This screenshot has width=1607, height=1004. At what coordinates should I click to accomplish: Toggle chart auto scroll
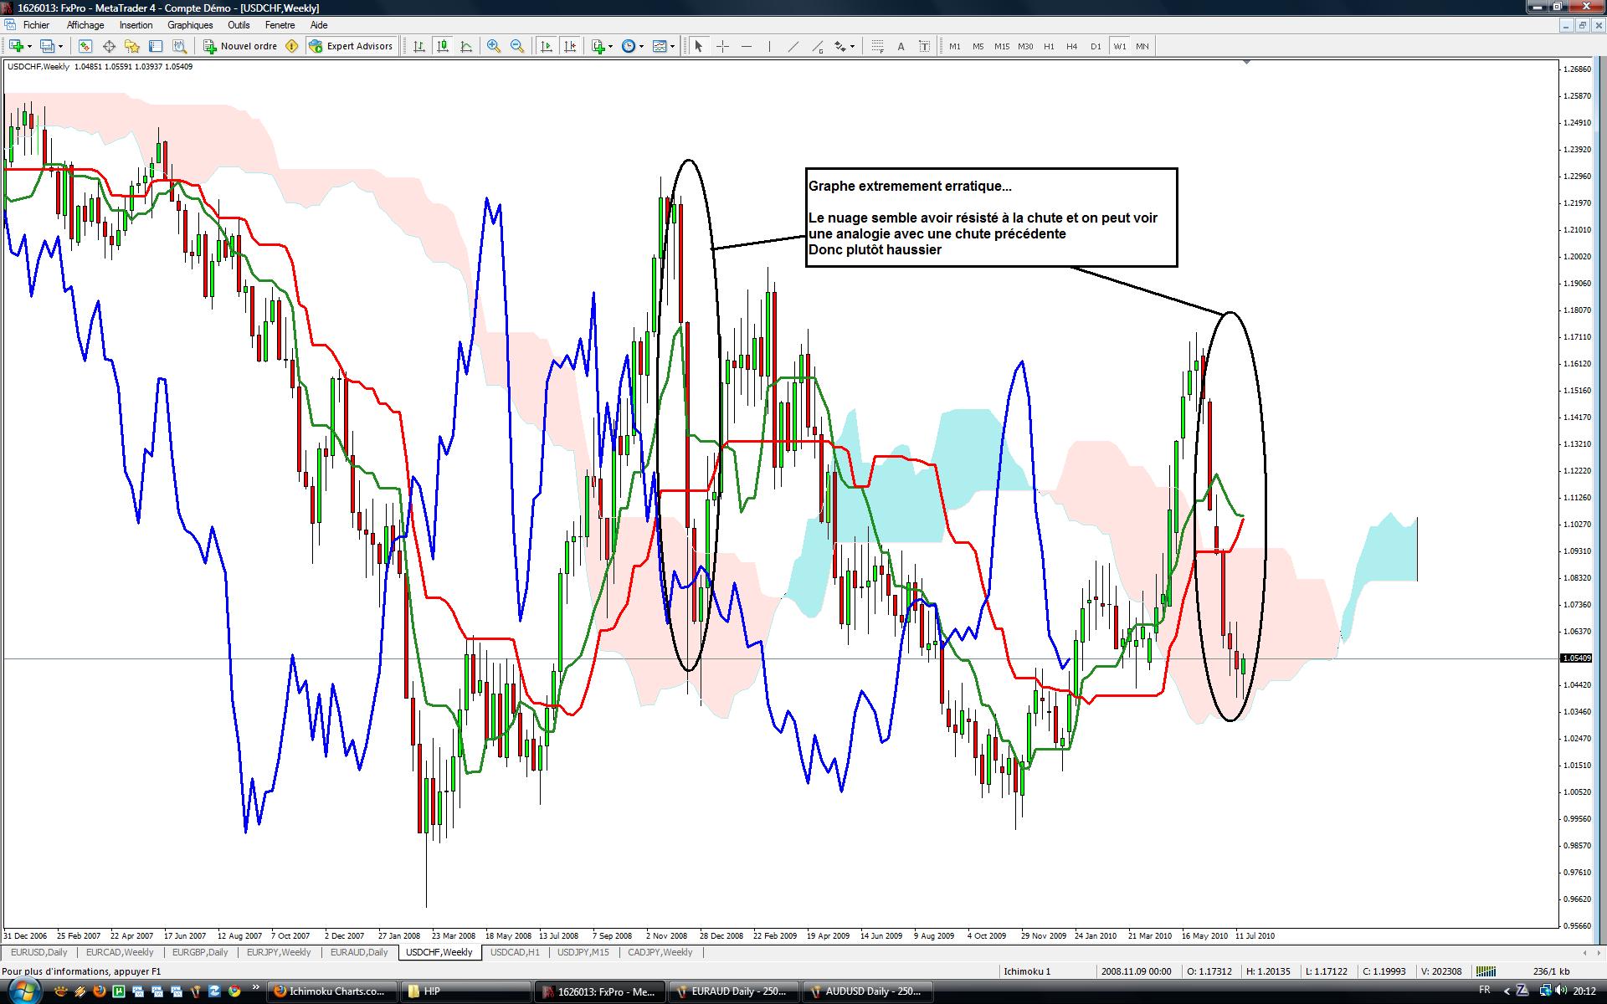point(546,47)
